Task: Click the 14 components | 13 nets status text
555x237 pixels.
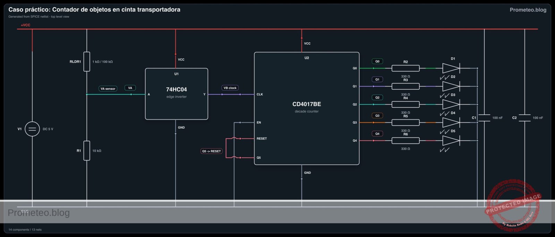Action: 25,230
